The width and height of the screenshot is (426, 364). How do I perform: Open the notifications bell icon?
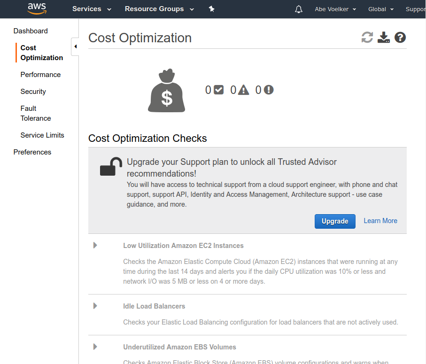pos(299,9)
